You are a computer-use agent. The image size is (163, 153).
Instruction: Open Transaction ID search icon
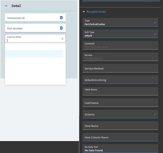pos(62,18)
